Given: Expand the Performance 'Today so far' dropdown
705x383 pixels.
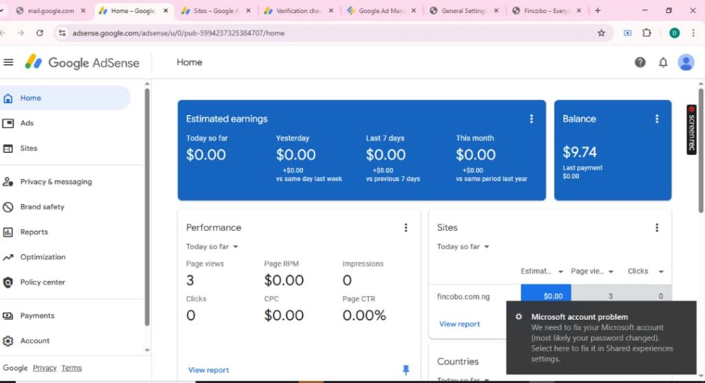Looking at the screenshot, I should pos(212,247).
